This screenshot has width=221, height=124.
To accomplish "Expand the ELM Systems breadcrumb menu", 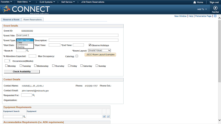I will [47, 2].
